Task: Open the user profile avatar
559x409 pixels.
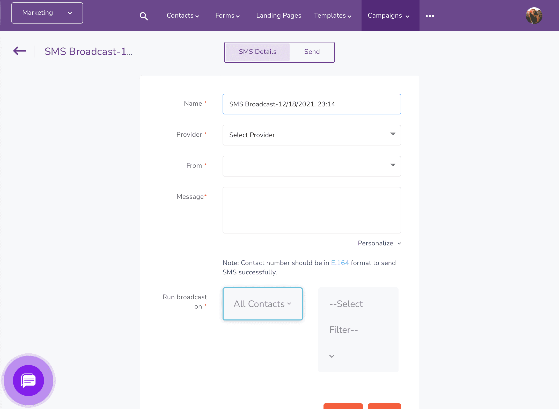Action: pyautogui.click(x=534, y=16)
